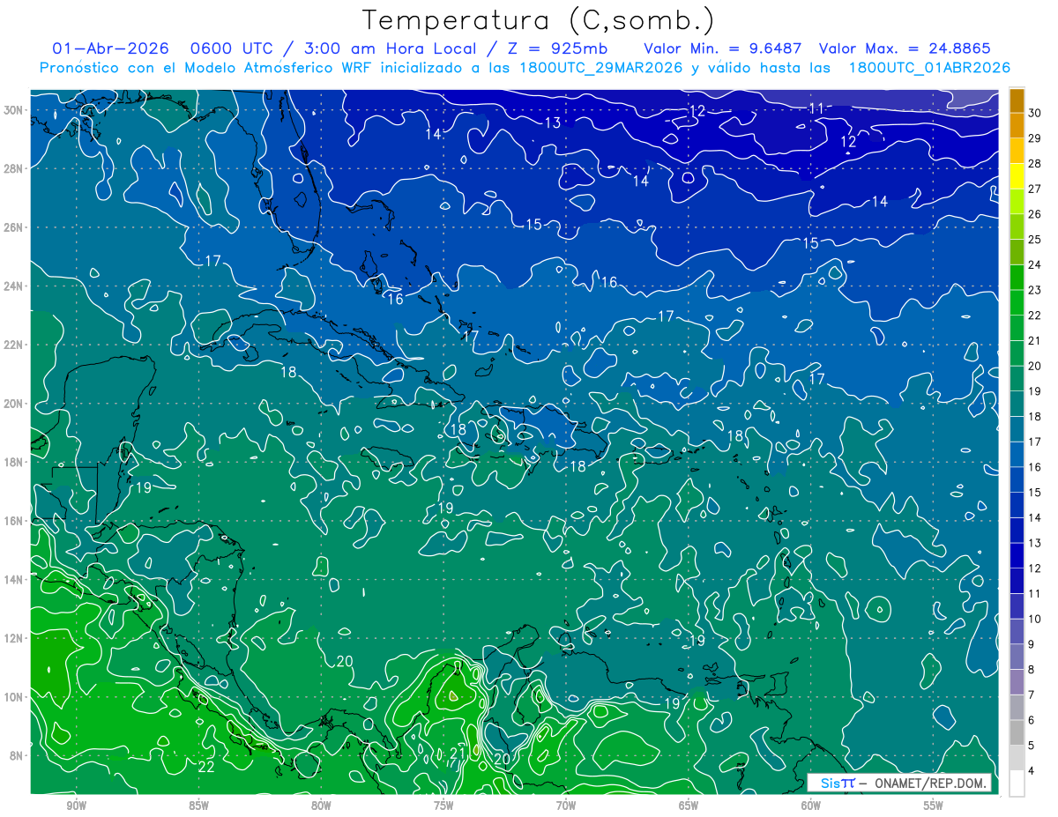Click the yellow 27 degree legend swatch

click(x=1017, y=176)
